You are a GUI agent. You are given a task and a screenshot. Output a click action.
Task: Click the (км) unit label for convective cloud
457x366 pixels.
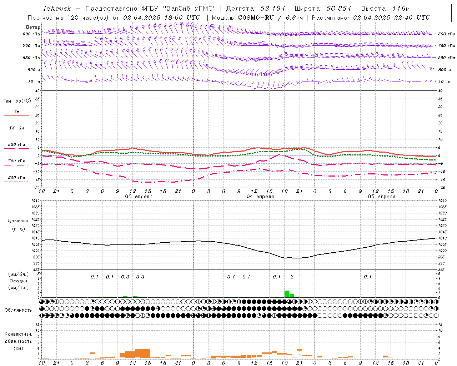(18, 348)
